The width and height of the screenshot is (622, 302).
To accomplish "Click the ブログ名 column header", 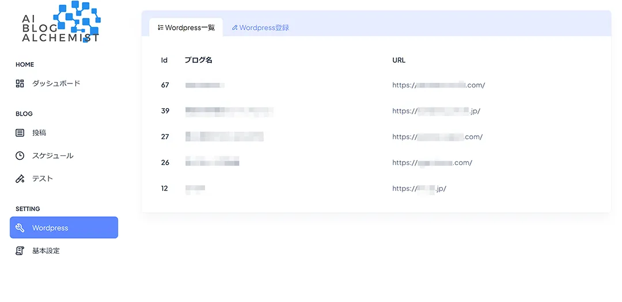I will coord(198,60).
